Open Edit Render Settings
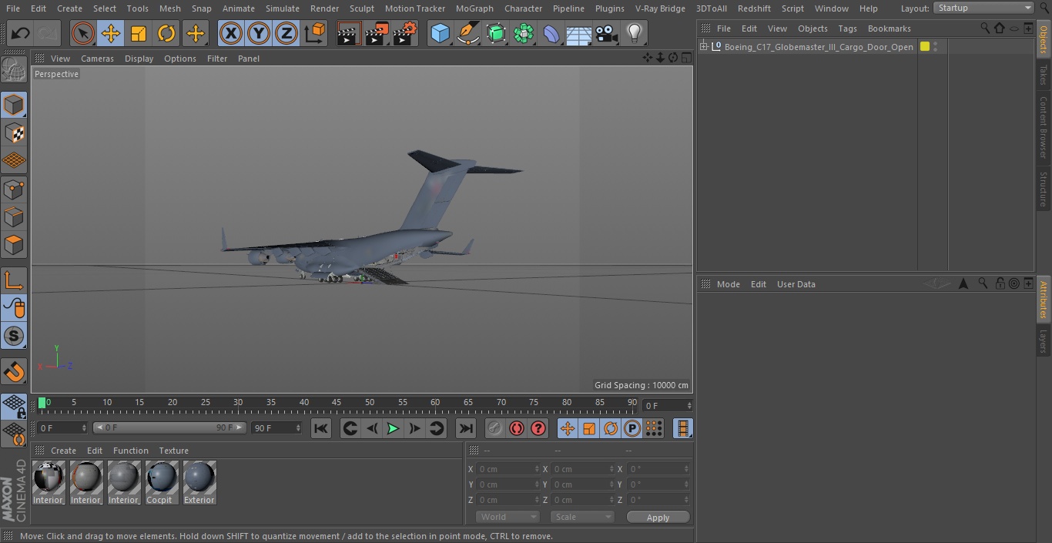Image resolution: width=1052 pixels, height=543 pixels. 404,33
